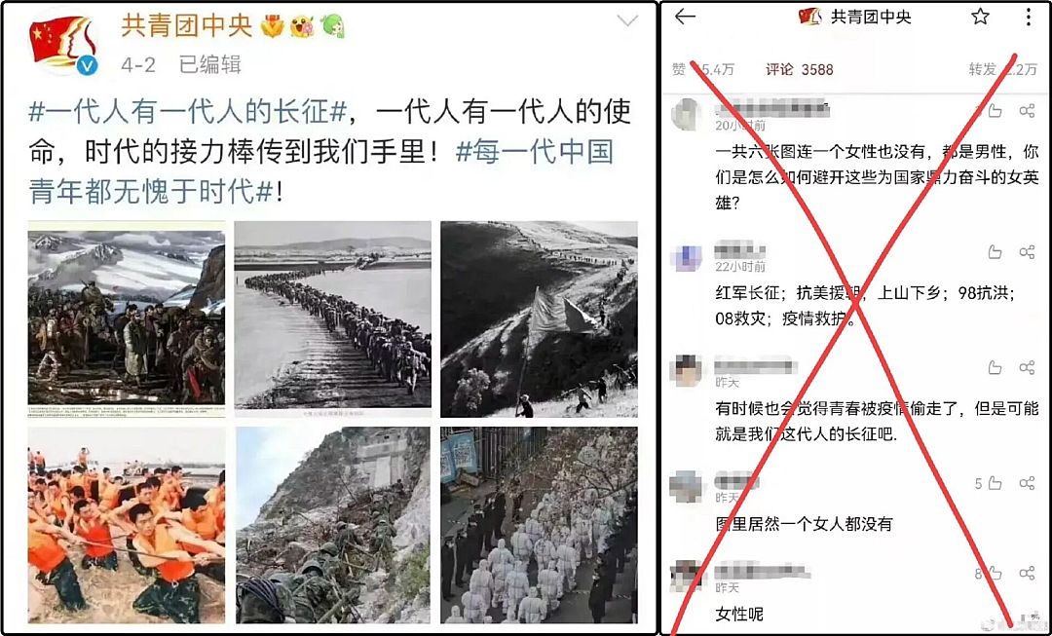Like the 红军长征 comment
Image resolution: width=1052 pixels, height=636 pixels.
pyautogui.click(x=995, y=252)
